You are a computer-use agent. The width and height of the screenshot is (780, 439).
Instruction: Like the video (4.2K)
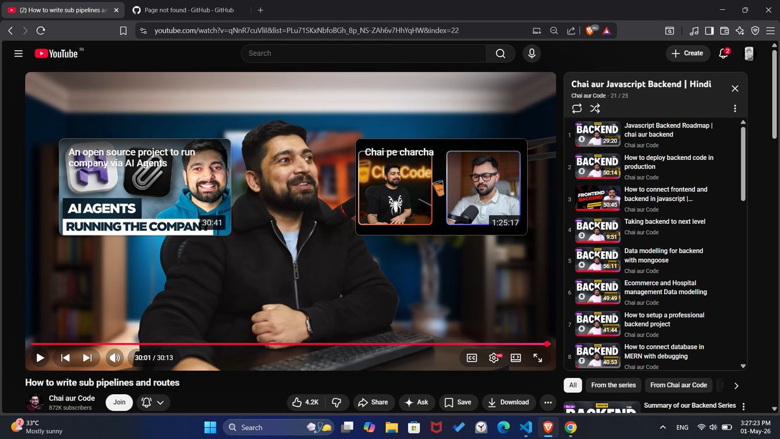[x=305, y=402]
